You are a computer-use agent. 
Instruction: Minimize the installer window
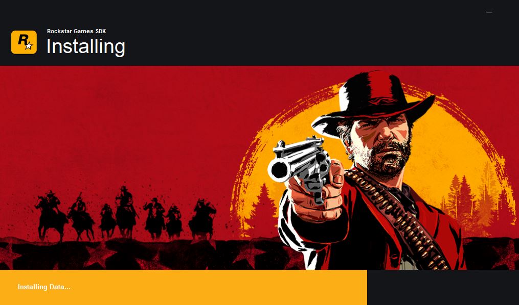489,12
